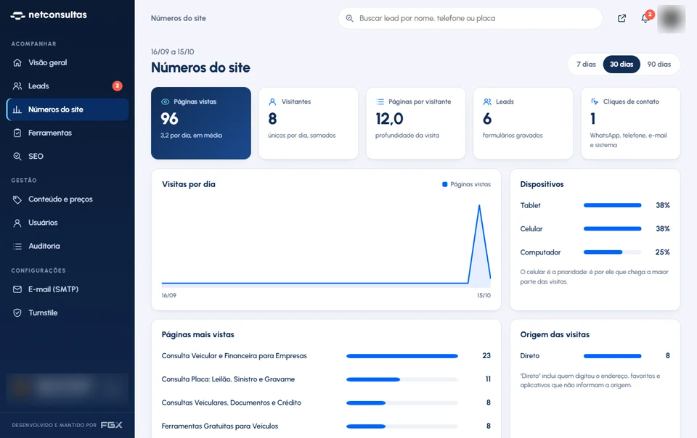Screen dimensions: 697x438
Task: Click the Leads card people icon
Action: coord(487,102)
